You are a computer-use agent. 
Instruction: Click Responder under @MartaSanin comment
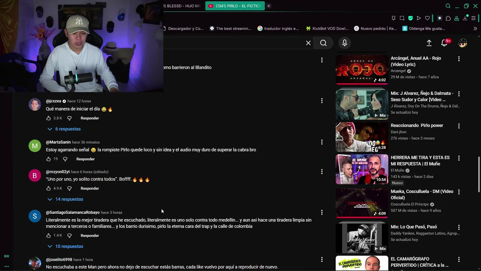click(85, 159)
